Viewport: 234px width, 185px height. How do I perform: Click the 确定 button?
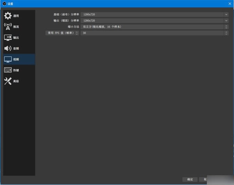pyautogui.click(x=190, y=180)
